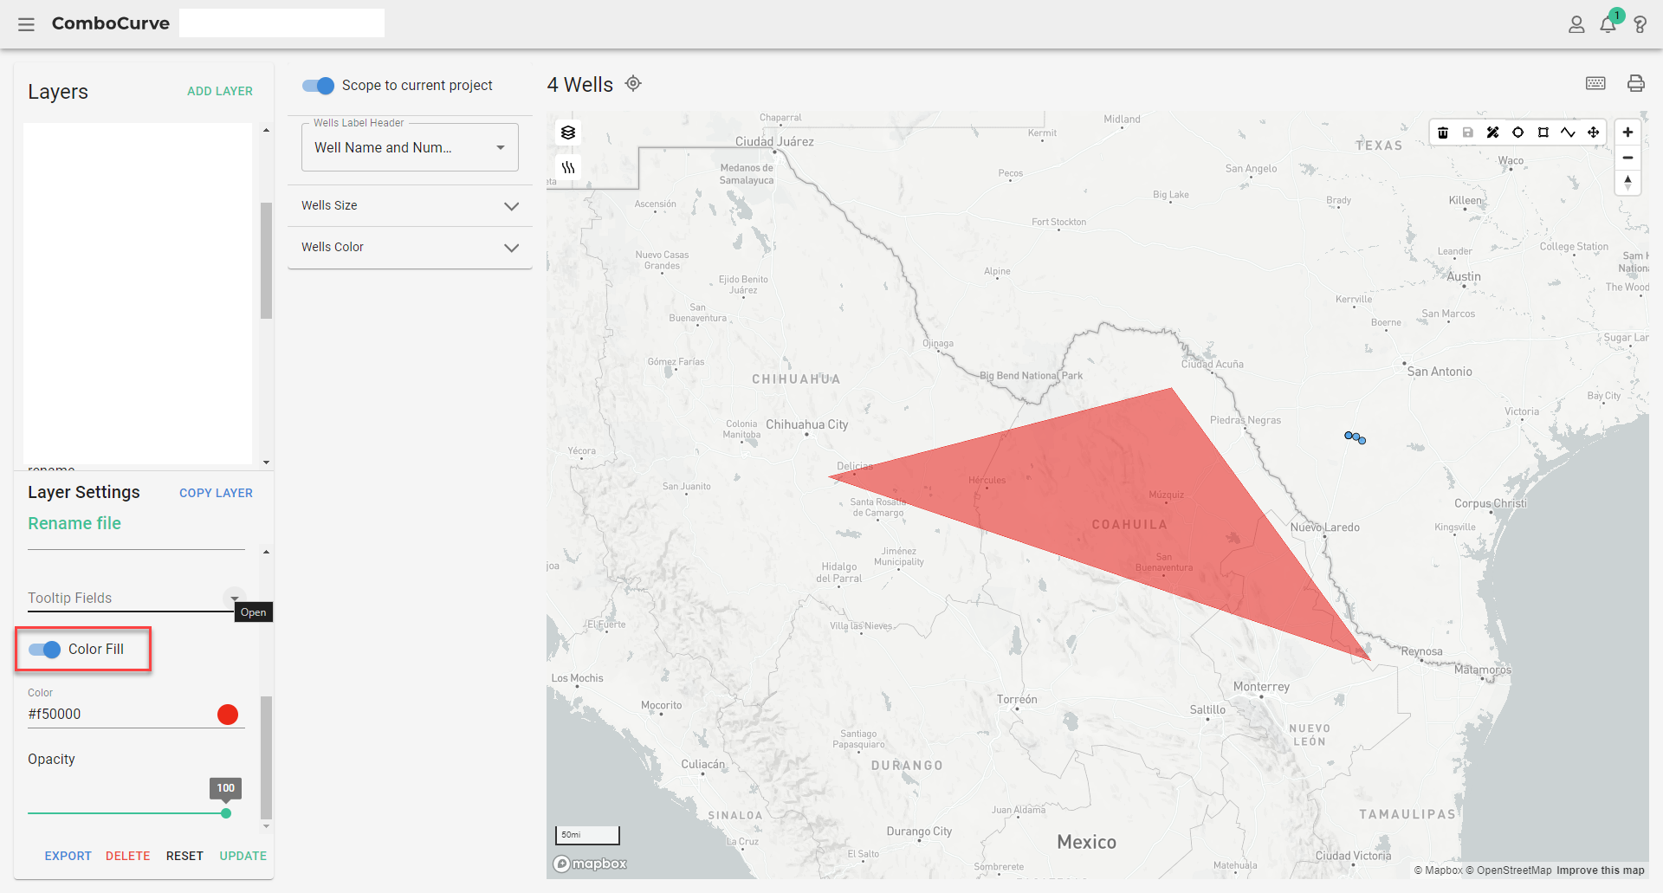Expand the Wells Color section
The image size is (1663, 893).
[410, 248]
